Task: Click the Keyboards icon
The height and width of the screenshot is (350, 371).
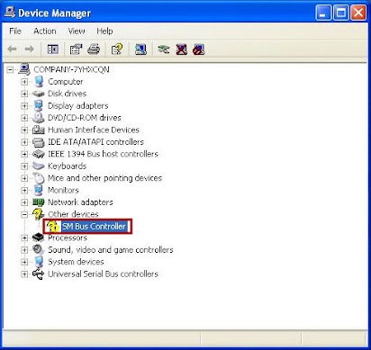Action: click(39, 166)
